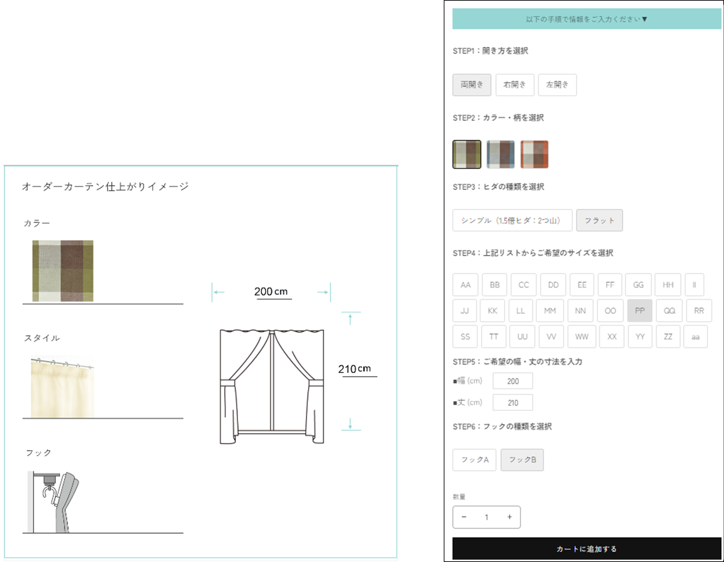Select 両開き opening style

472,85
